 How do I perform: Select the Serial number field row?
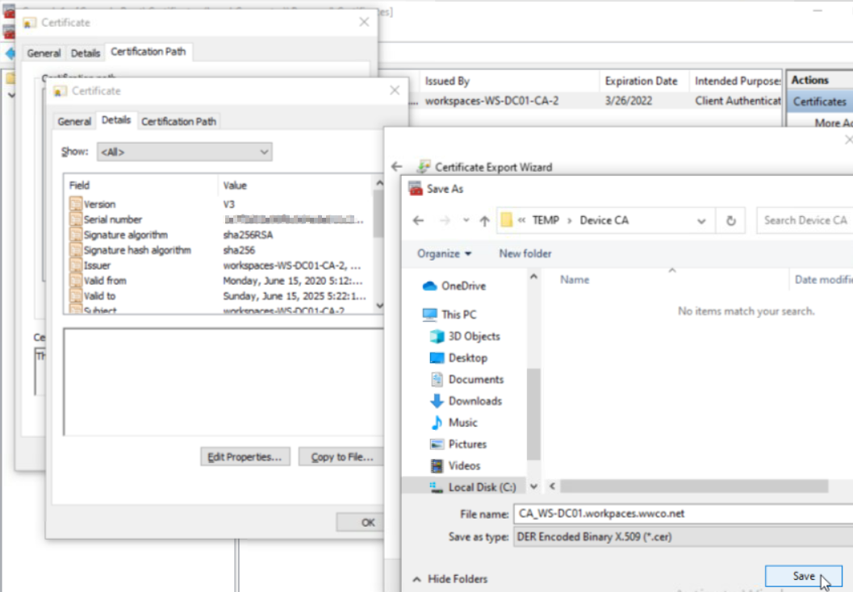(220, 219)
